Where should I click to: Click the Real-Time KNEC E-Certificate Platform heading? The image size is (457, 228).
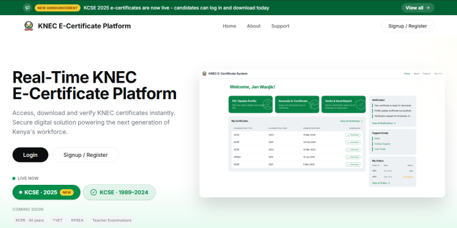[x=94, y=86]
